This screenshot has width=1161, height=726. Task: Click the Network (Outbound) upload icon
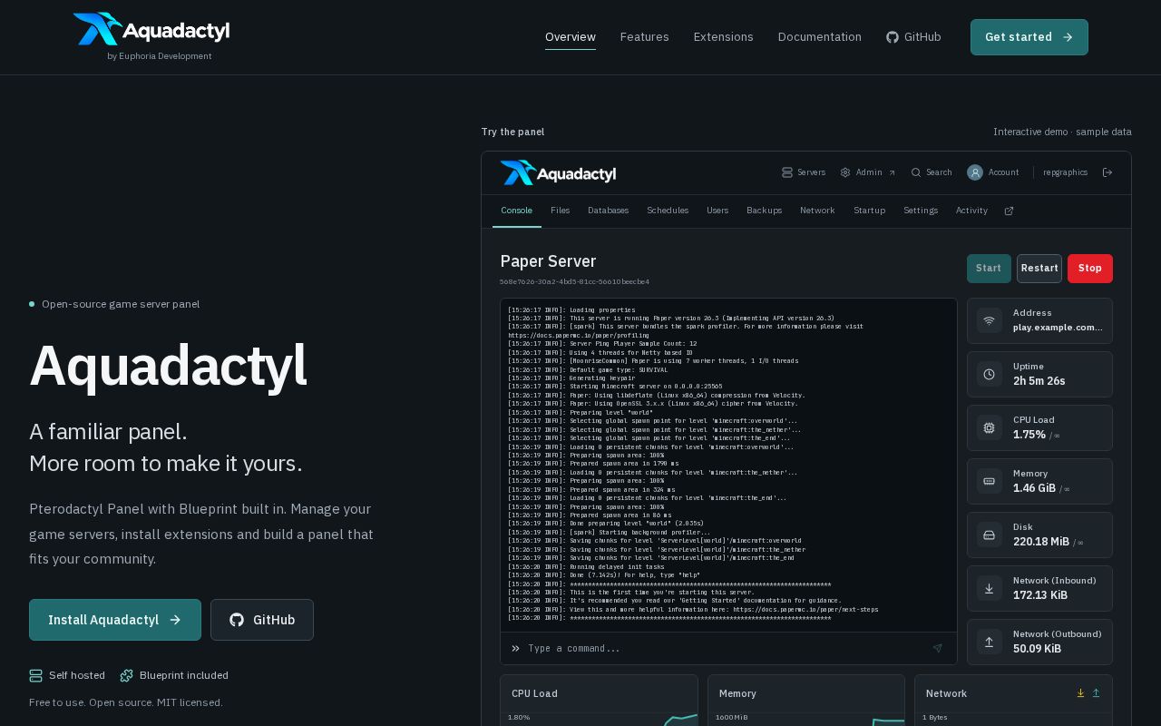click(990, 642)
